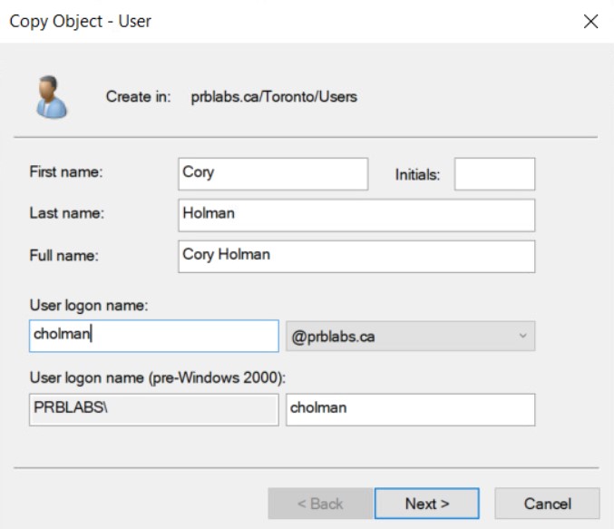This screenshot has width=614, height=529.
Task: Select the pre-Windows 2000 cholman logon field
Action: (x=410, y=408)
